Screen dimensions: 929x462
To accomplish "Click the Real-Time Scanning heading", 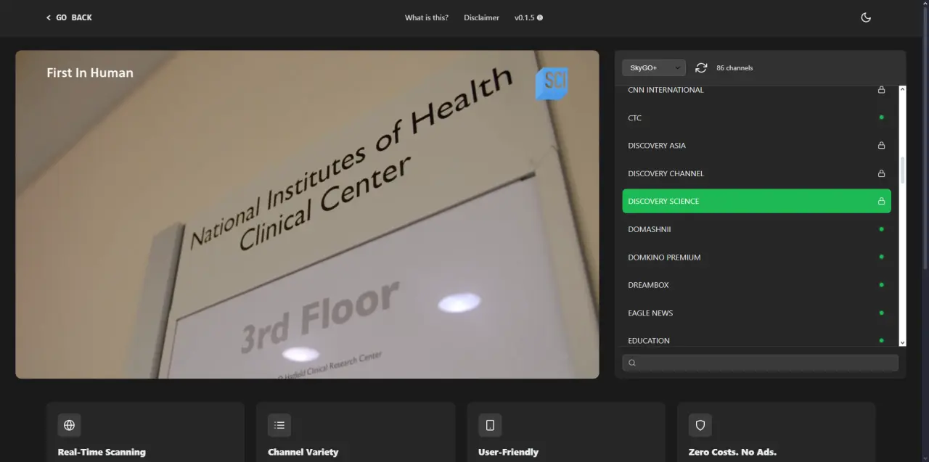I will click(102, 452).
